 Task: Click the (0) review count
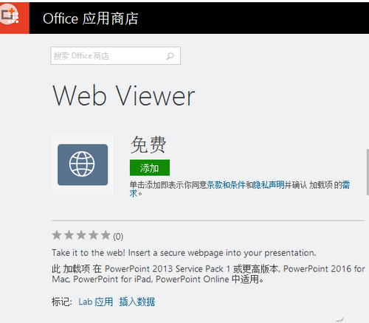pyautogui.click(x=118, y=237)
